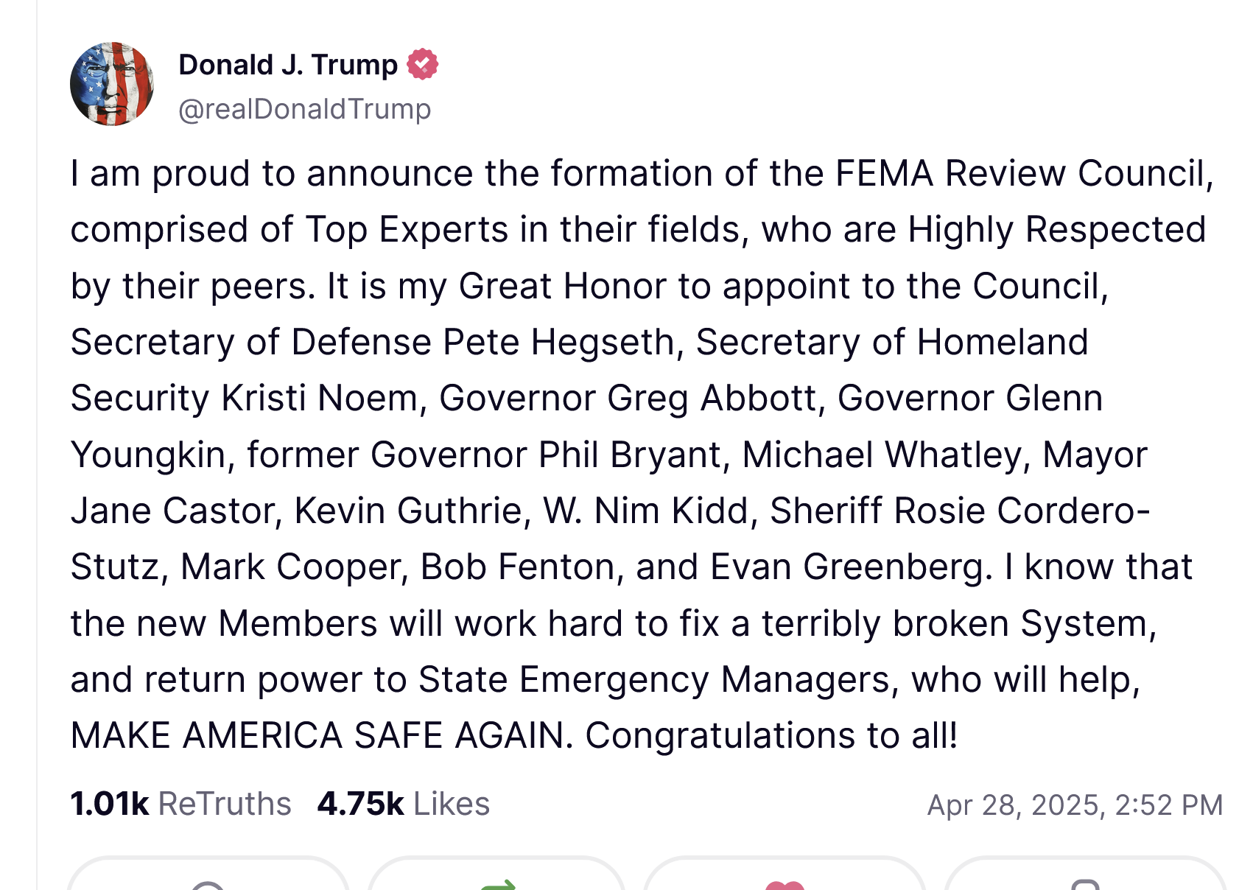The width and height of the screenshot is (1253, 890).
Task: Open Donald J. Trump's profile avatar
Action: tap(112, 84)
